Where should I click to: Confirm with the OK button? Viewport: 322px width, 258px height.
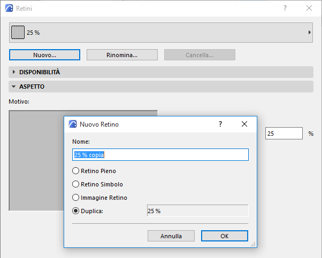pyautogui.click(x=225, y=236)
